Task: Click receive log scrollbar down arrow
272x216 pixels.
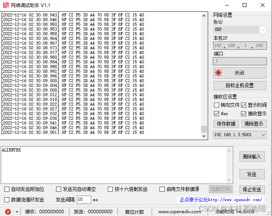Action: pos(204,136)
